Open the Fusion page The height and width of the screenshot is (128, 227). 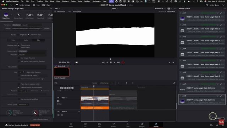113,125
